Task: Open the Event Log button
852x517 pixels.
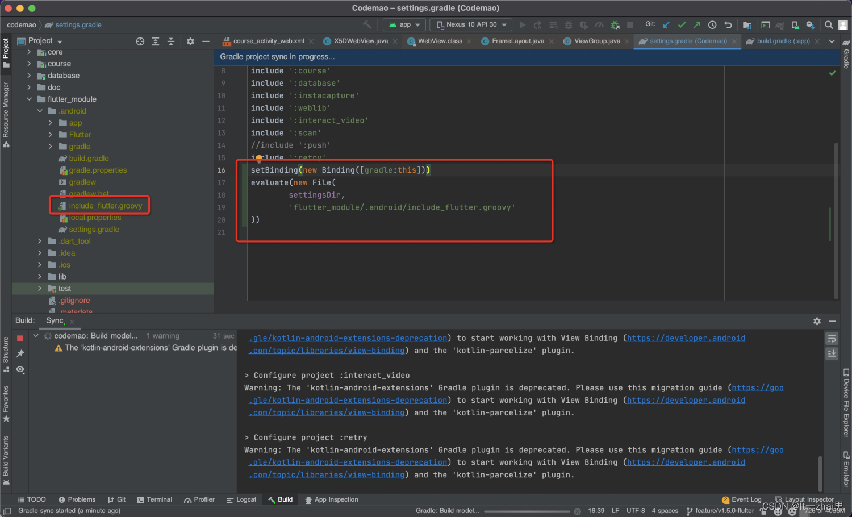Action: [741, 499]
